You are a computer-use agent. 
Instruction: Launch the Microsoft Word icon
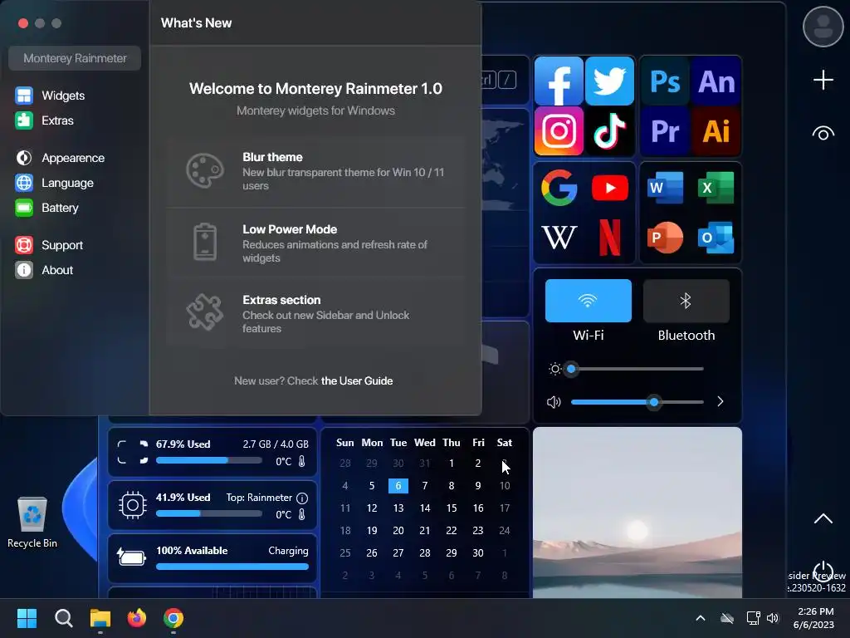coord(665,188)
